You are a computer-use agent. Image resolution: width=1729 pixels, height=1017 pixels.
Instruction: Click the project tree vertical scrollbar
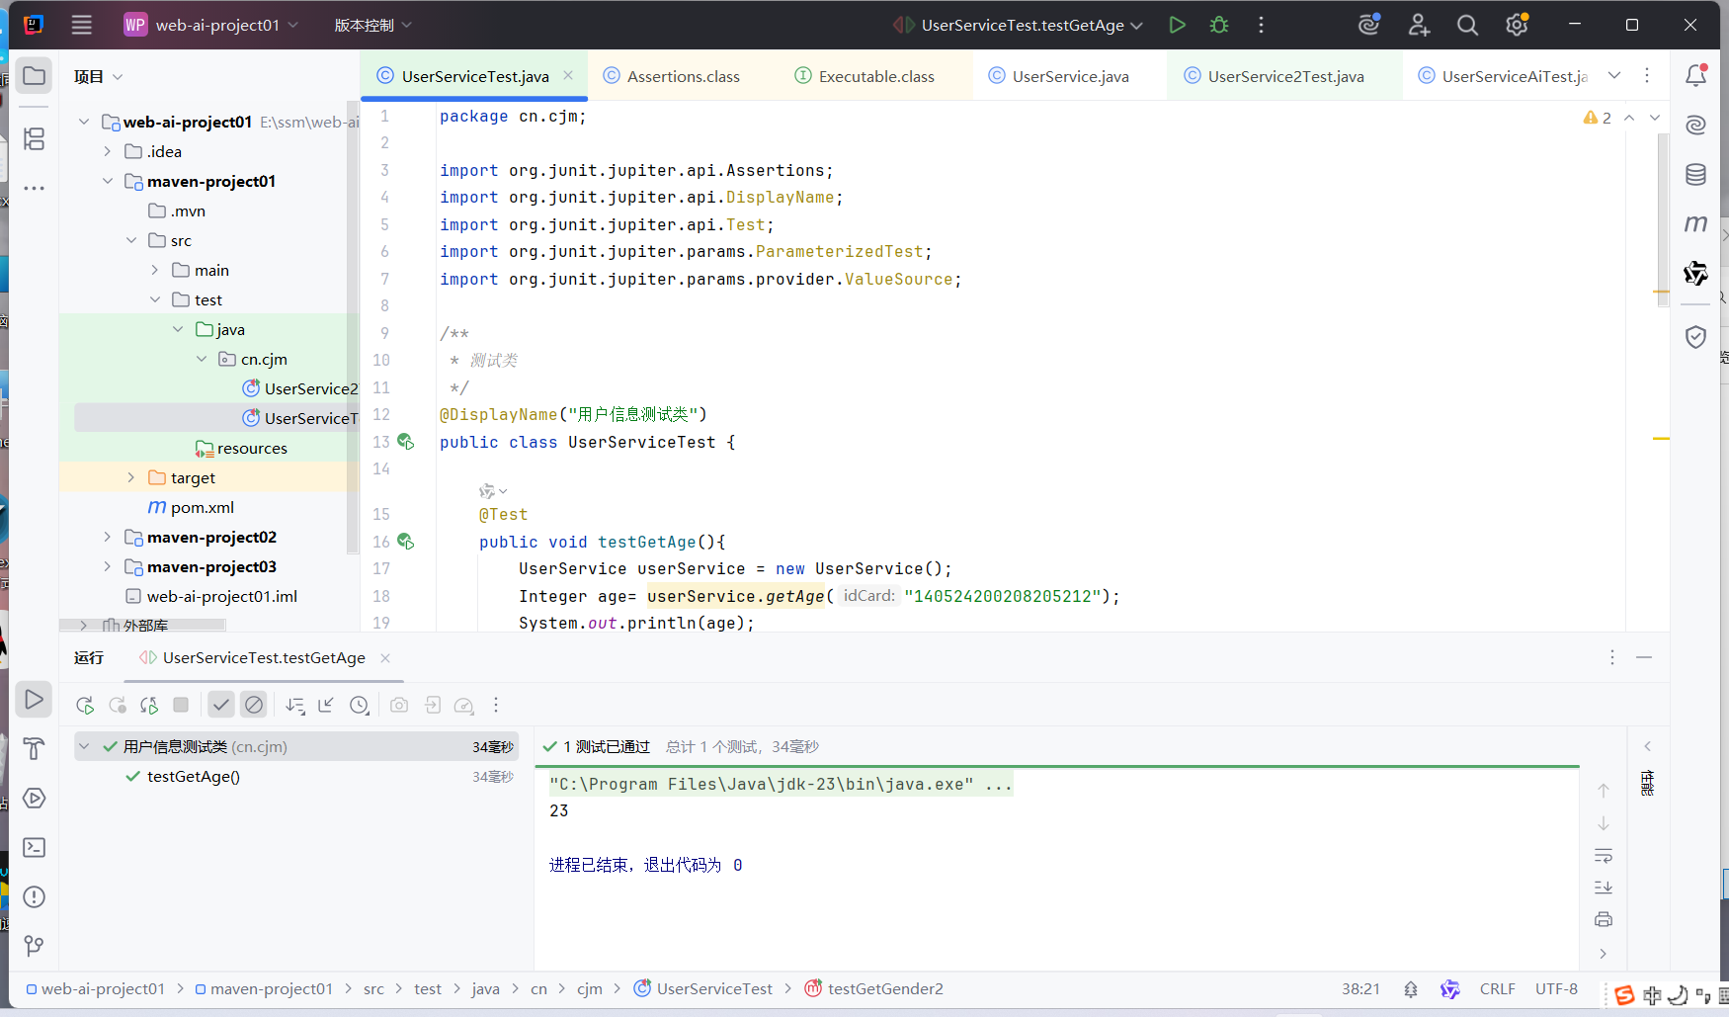point(353,326)
